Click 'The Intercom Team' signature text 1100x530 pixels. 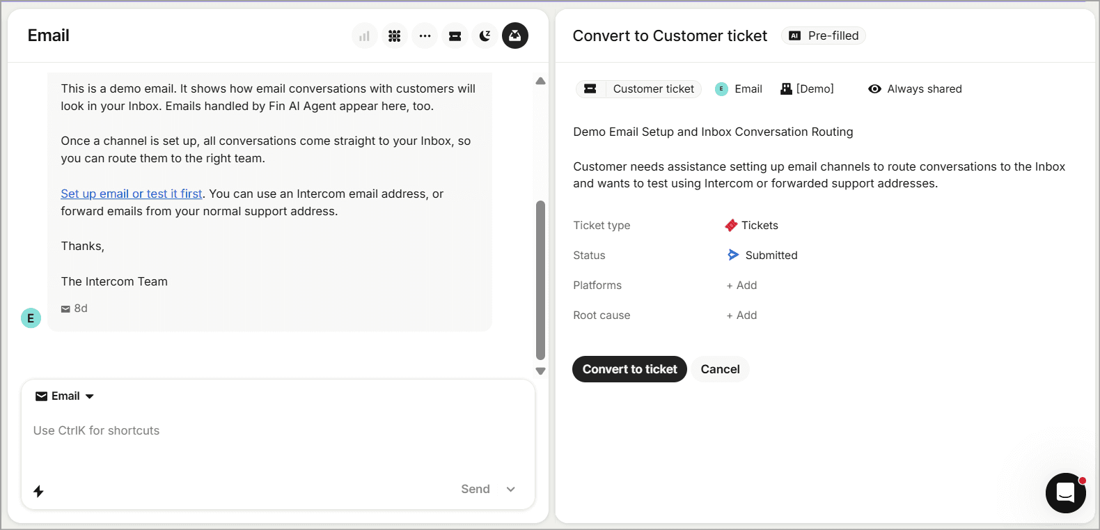point(114,281)
